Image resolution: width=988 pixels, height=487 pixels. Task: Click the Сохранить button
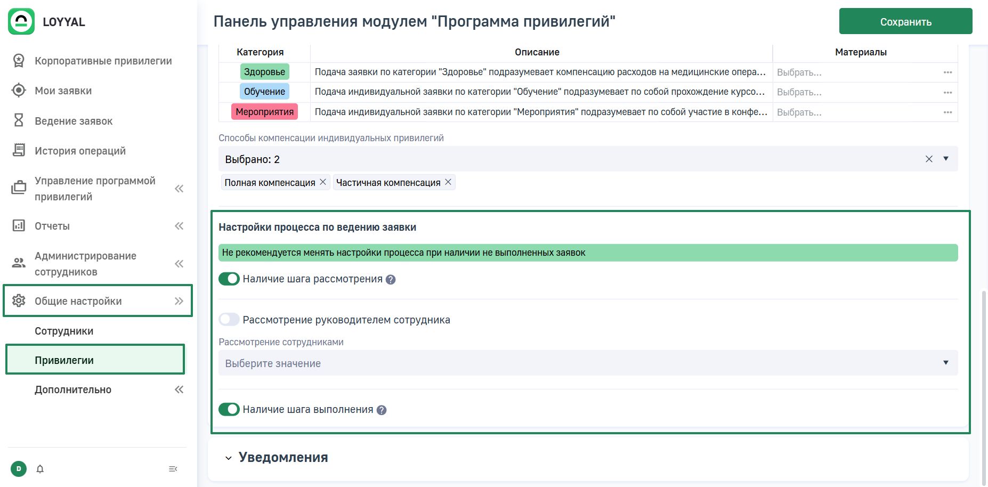[905, 22]
